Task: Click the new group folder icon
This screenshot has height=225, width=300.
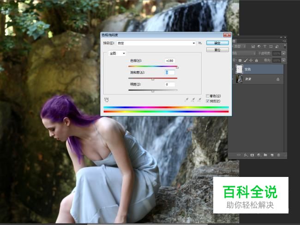Action: coord(265,155)
